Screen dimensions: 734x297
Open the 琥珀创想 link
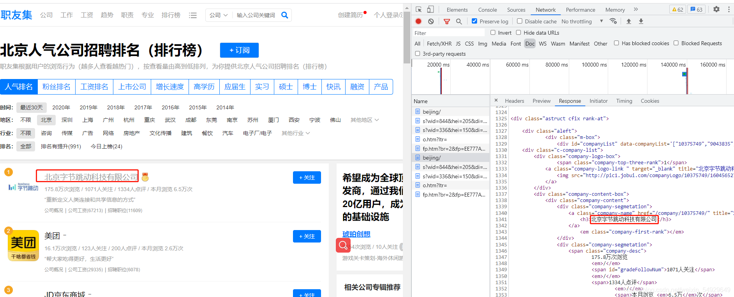356,234
